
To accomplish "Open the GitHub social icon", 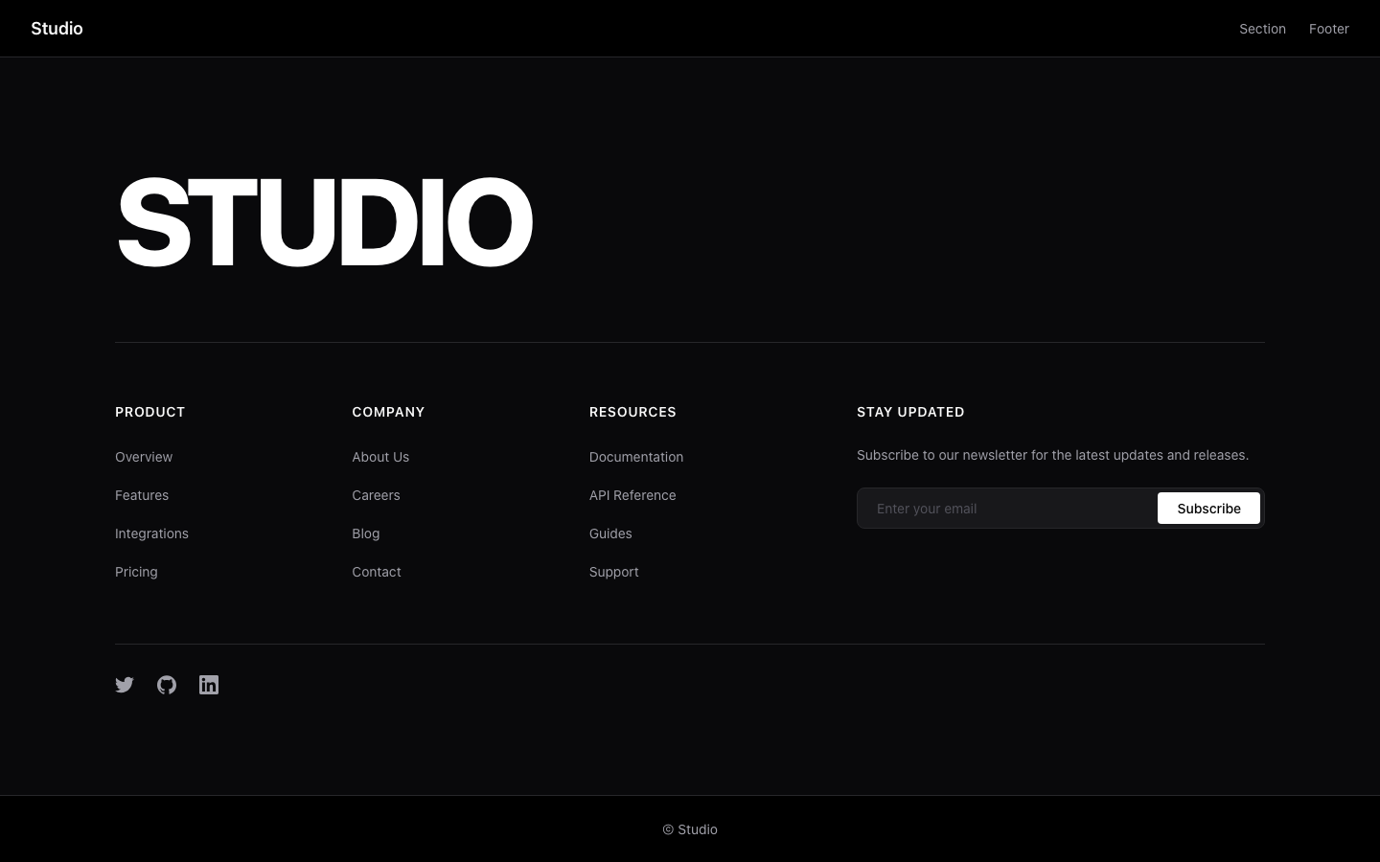I will tap(167, 685).
